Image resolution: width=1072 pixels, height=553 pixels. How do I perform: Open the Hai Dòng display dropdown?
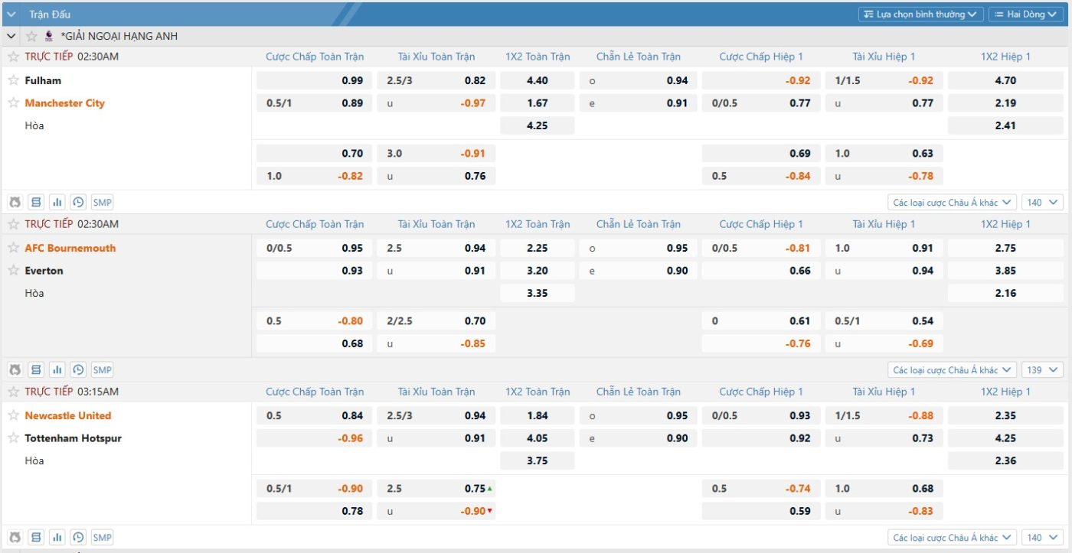[x=1026, y=14]
